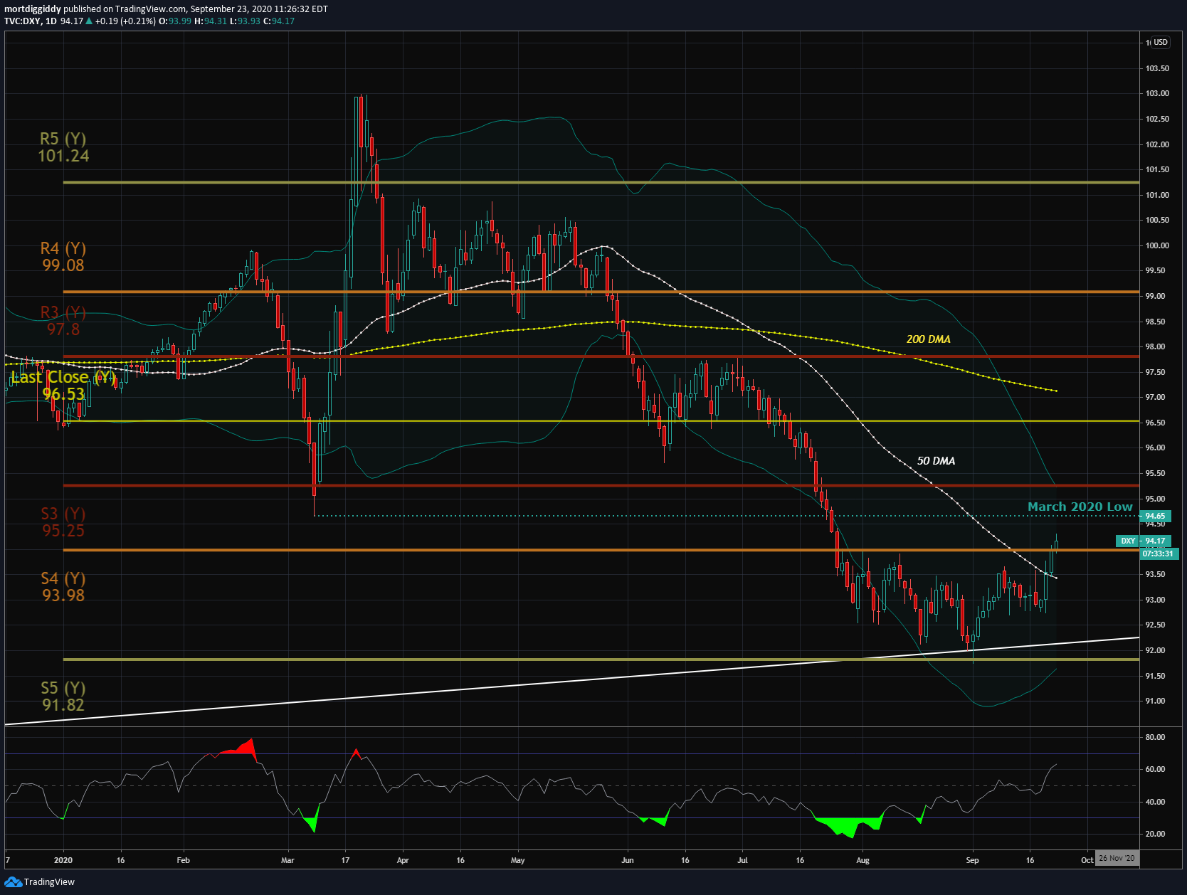Click the mortdiggiddy author name
Viewport: 1187px width, 895px height.
[x=33, y=9]
